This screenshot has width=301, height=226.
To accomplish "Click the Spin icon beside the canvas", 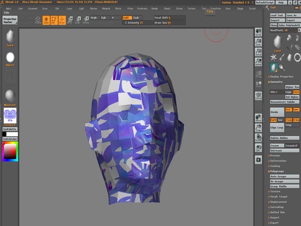I will [258, 148].
